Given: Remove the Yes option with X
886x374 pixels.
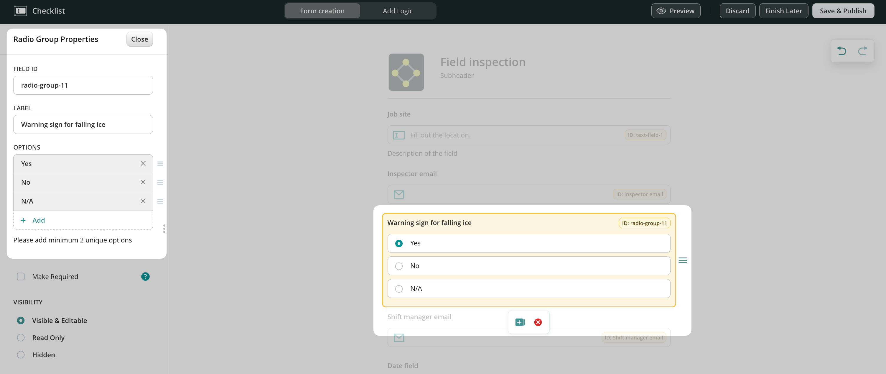Looking at the screenshot, I should (143, 163).
